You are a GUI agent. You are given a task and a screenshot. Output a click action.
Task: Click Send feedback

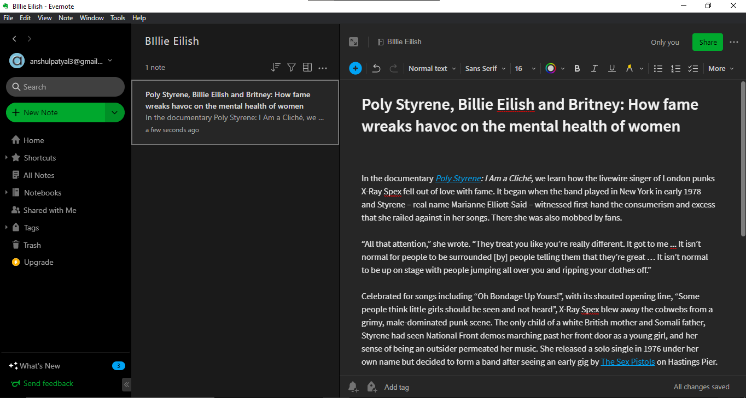(x=42, y=384)
